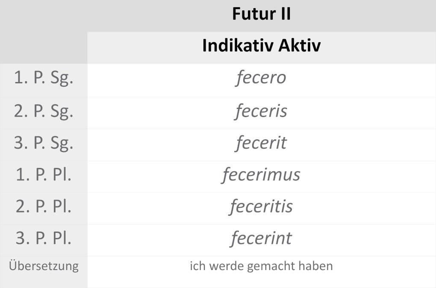Select the word 'fecero'
The height and width of the screenshot is (288, 436).
261,79
